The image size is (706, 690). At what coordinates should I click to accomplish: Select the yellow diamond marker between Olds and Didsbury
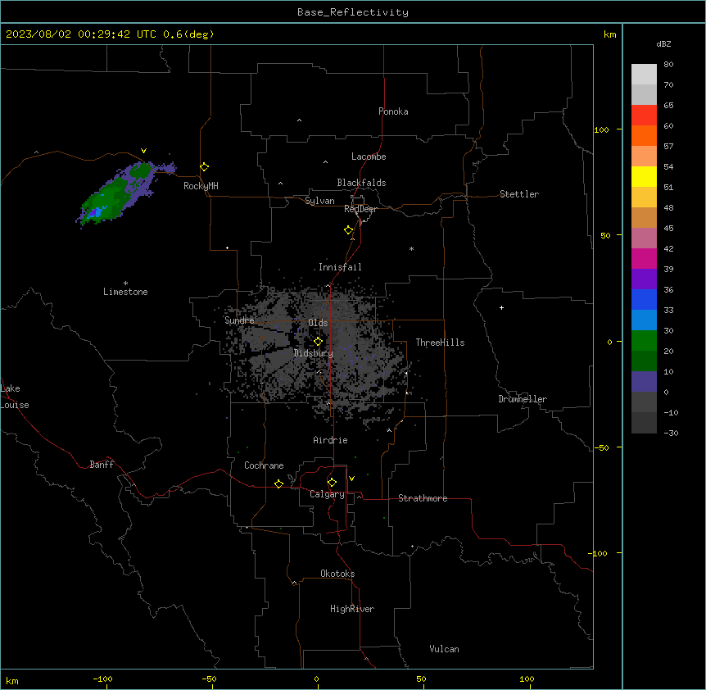coord(318,342)
